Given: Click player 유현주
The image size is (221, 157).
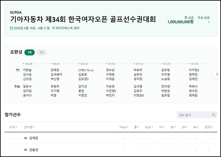Looking at the screenshot, I should [x=55, y=86].
